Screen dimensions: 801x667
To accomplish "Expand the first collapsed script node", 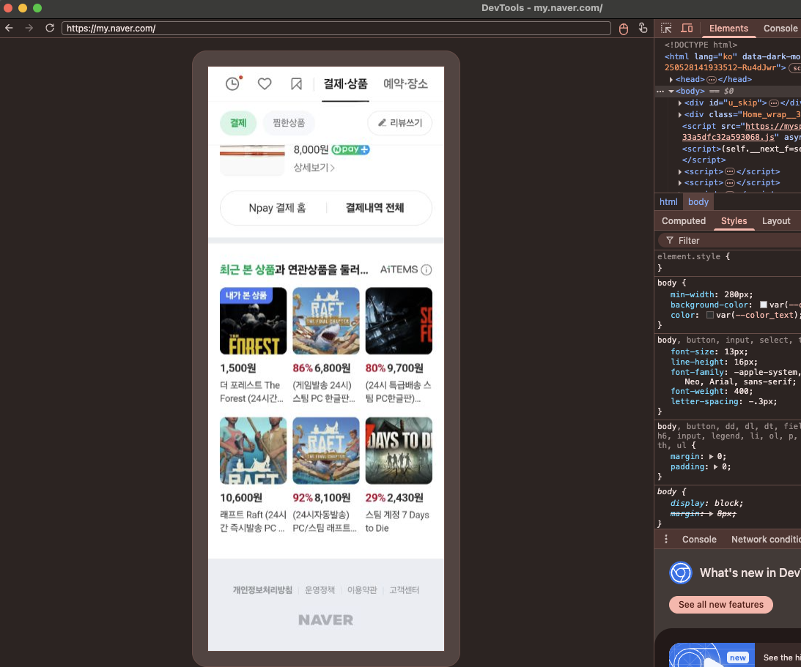I will coord(680,172).
